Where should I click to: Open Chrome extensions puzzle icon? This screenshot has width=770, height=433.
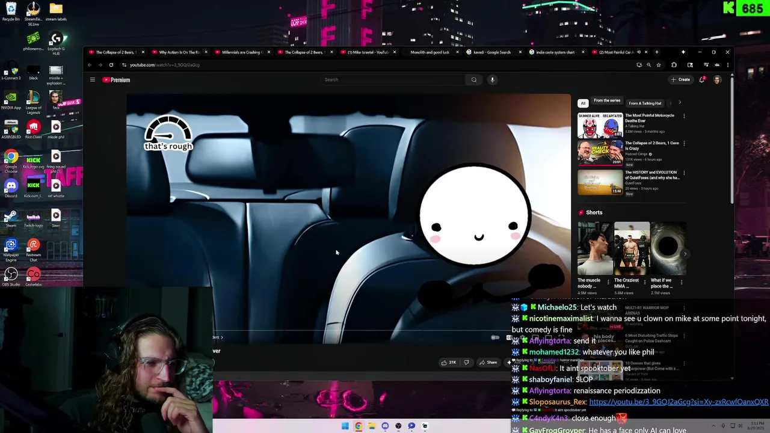click(674, 65)
